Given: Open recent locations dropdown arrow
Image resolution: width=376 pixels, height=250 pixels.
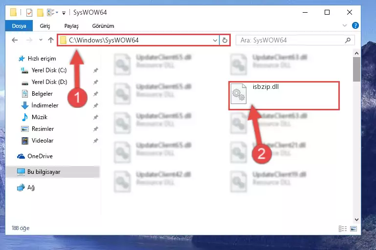Looking at the screenshot, I should point(41,40).
